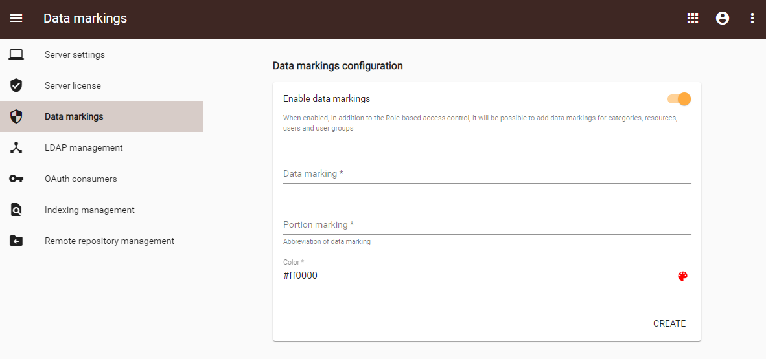Click the Server settings laptop icon
Screen dimensions: 766x359
coord(16,55)
